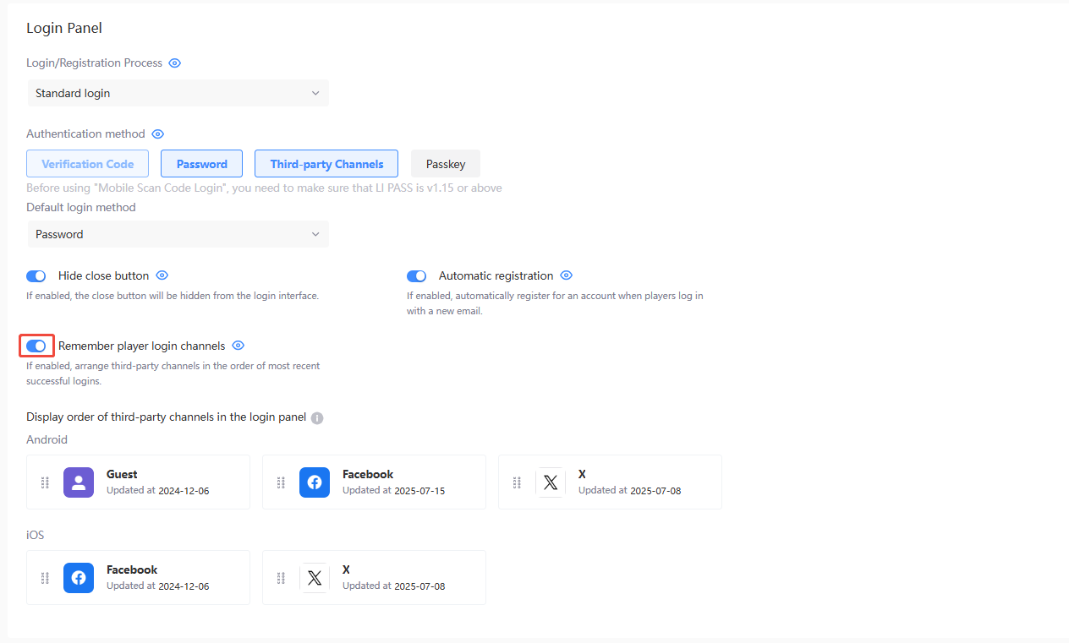Screen dimensions: 1069x643
Task: Switch to the Password authentication method
Action: 201,163
